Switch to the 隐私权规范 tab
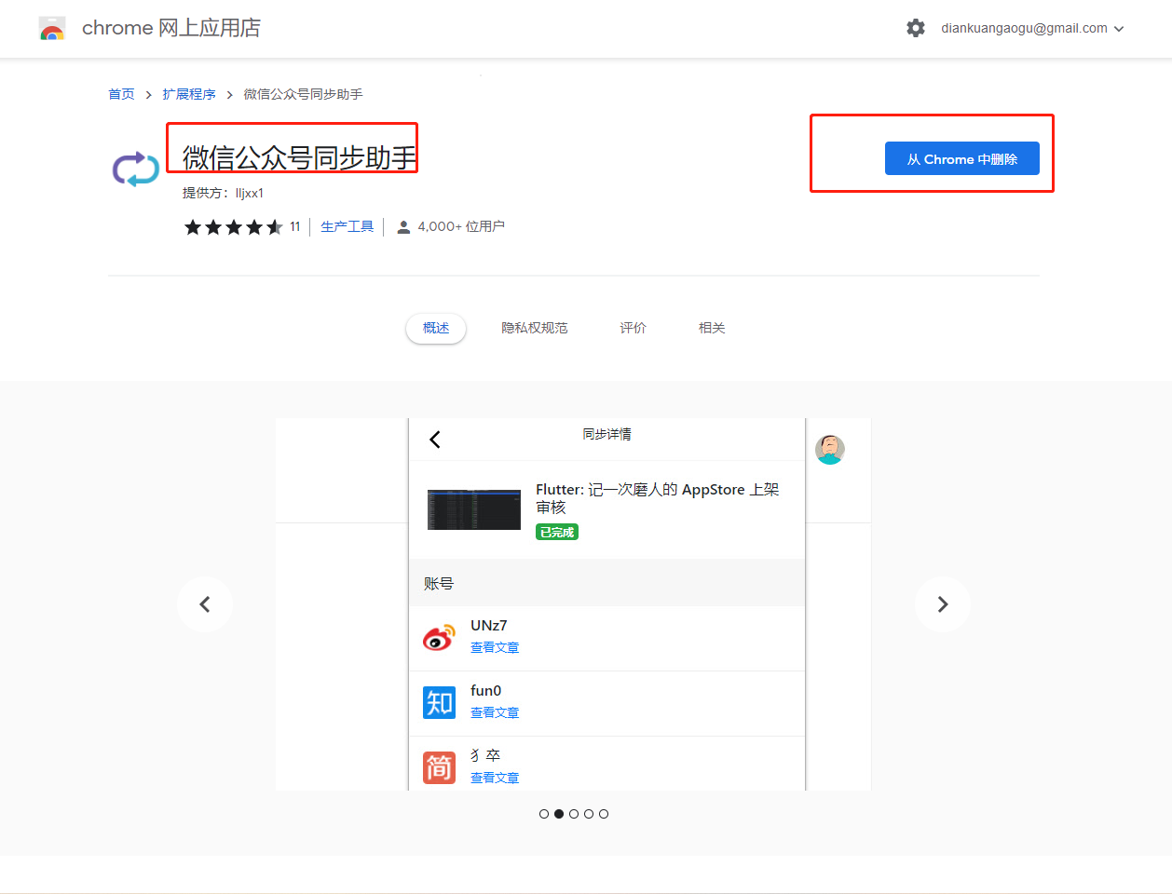The height and width of the screenshot is (894, 1172). point(534,328)
